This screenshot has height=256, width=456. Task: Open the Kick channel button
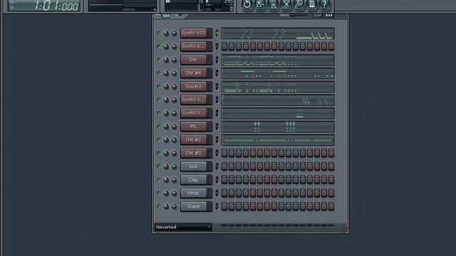(x=196, y=166)
